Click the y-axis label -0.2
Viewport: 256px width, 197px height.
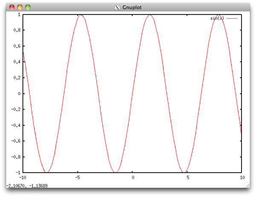(16, 109)
